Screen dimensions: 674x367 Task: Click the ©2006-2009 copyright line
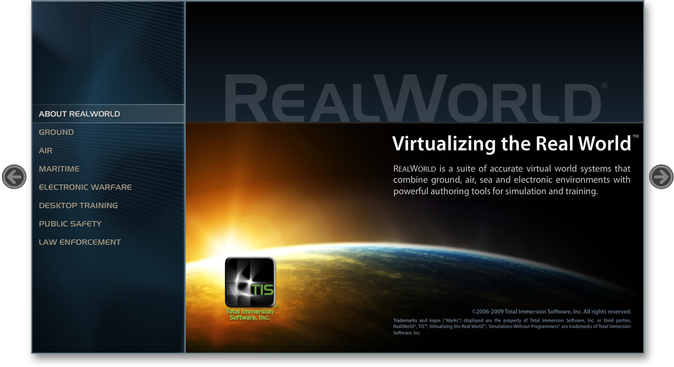click(551, 311)
